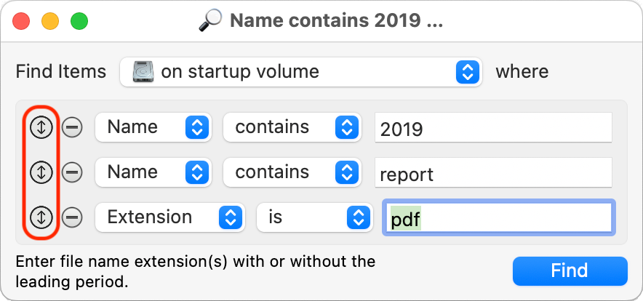Open the 'on startup volume' location dropdown
This screenshot has height=301, width=643.
(x=300, y=72)
